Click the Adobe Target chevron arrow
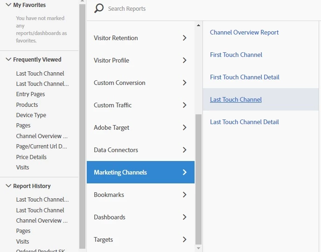Image resolution: width=321 pixels, height=252 pixels. pyautogui.click(x=185, y=127)
